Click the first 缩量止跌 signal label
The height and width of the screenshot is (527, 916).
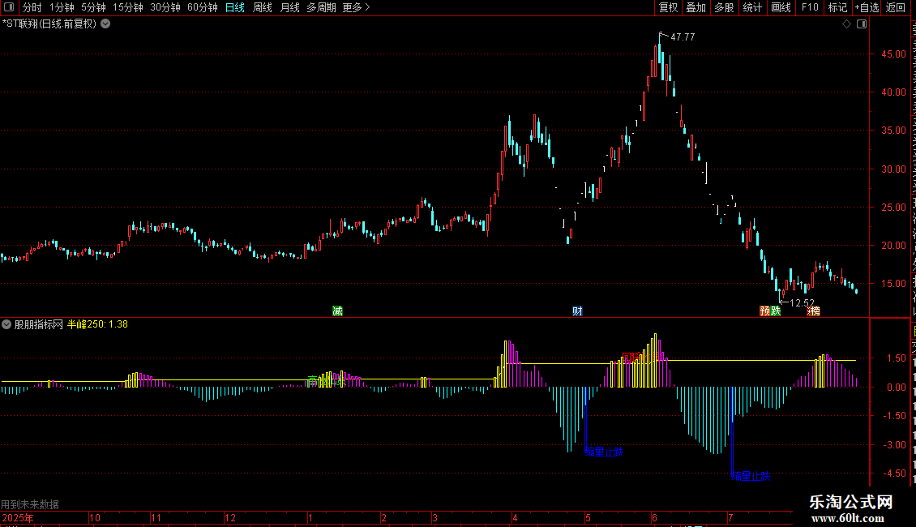pos(605,452)
